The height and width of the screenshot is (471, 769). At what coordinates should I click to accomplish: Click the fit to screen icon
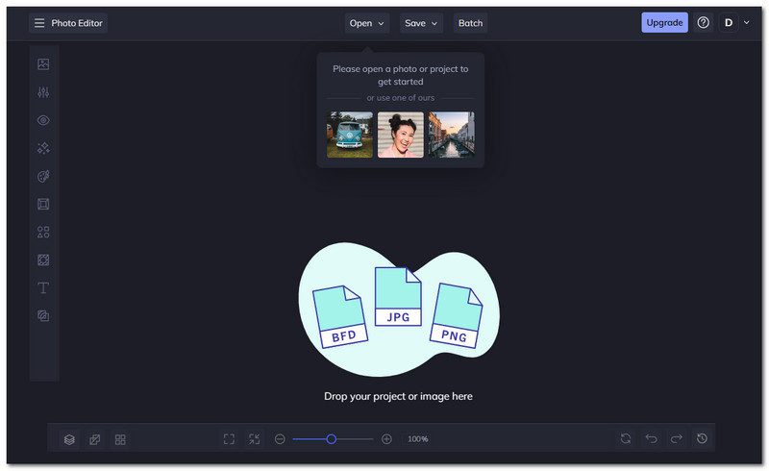coord(229,439)
